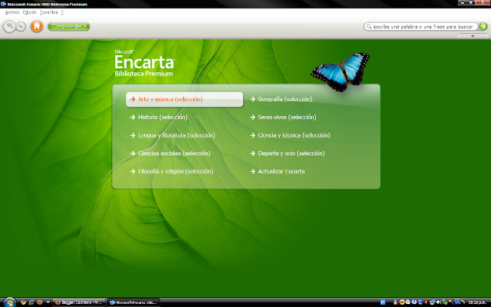Launch Google Chrome from quick launch
The width and height of the screenshot is (491, 307).
point(23,302)
